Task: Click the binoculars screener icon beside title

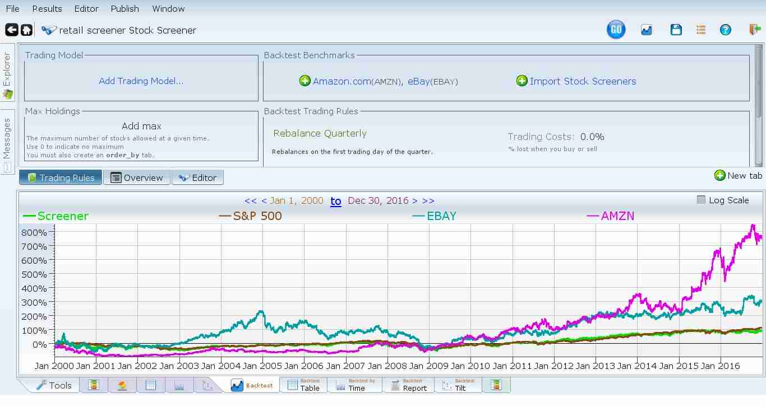Action: [49, 30]
